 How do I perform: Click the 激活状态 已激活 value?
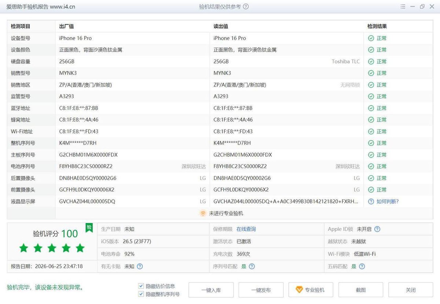coord(244,242)
